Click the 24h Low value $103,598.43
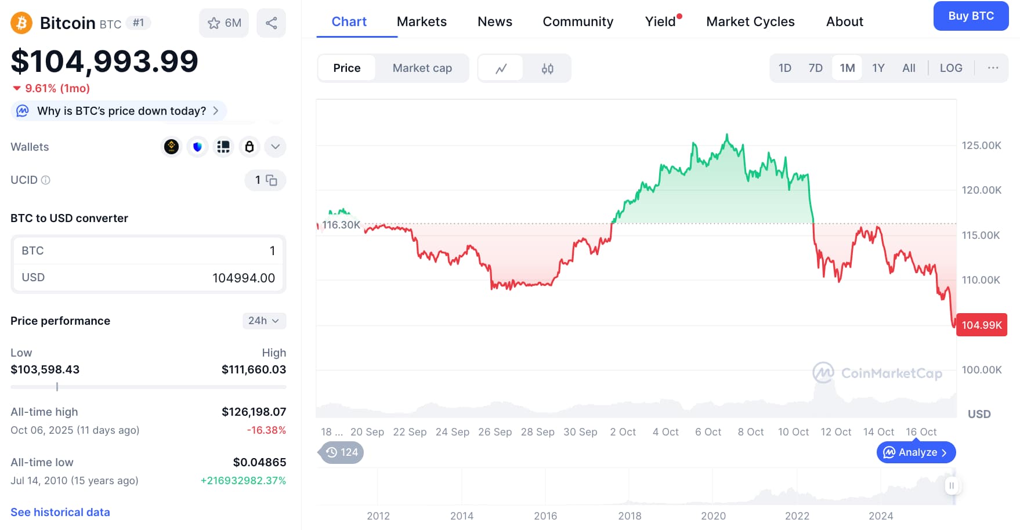Screen dimensions: 1020x530 [x=45, y=369]
